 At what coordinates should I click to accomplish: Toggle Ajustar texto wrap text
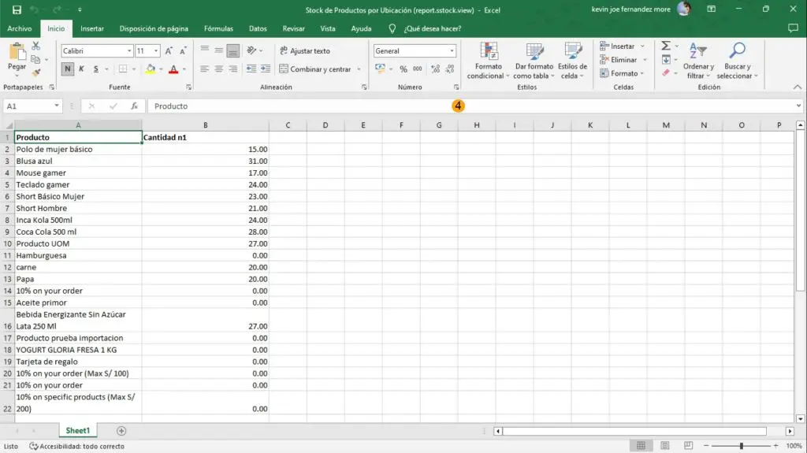[x=305, y=51]
